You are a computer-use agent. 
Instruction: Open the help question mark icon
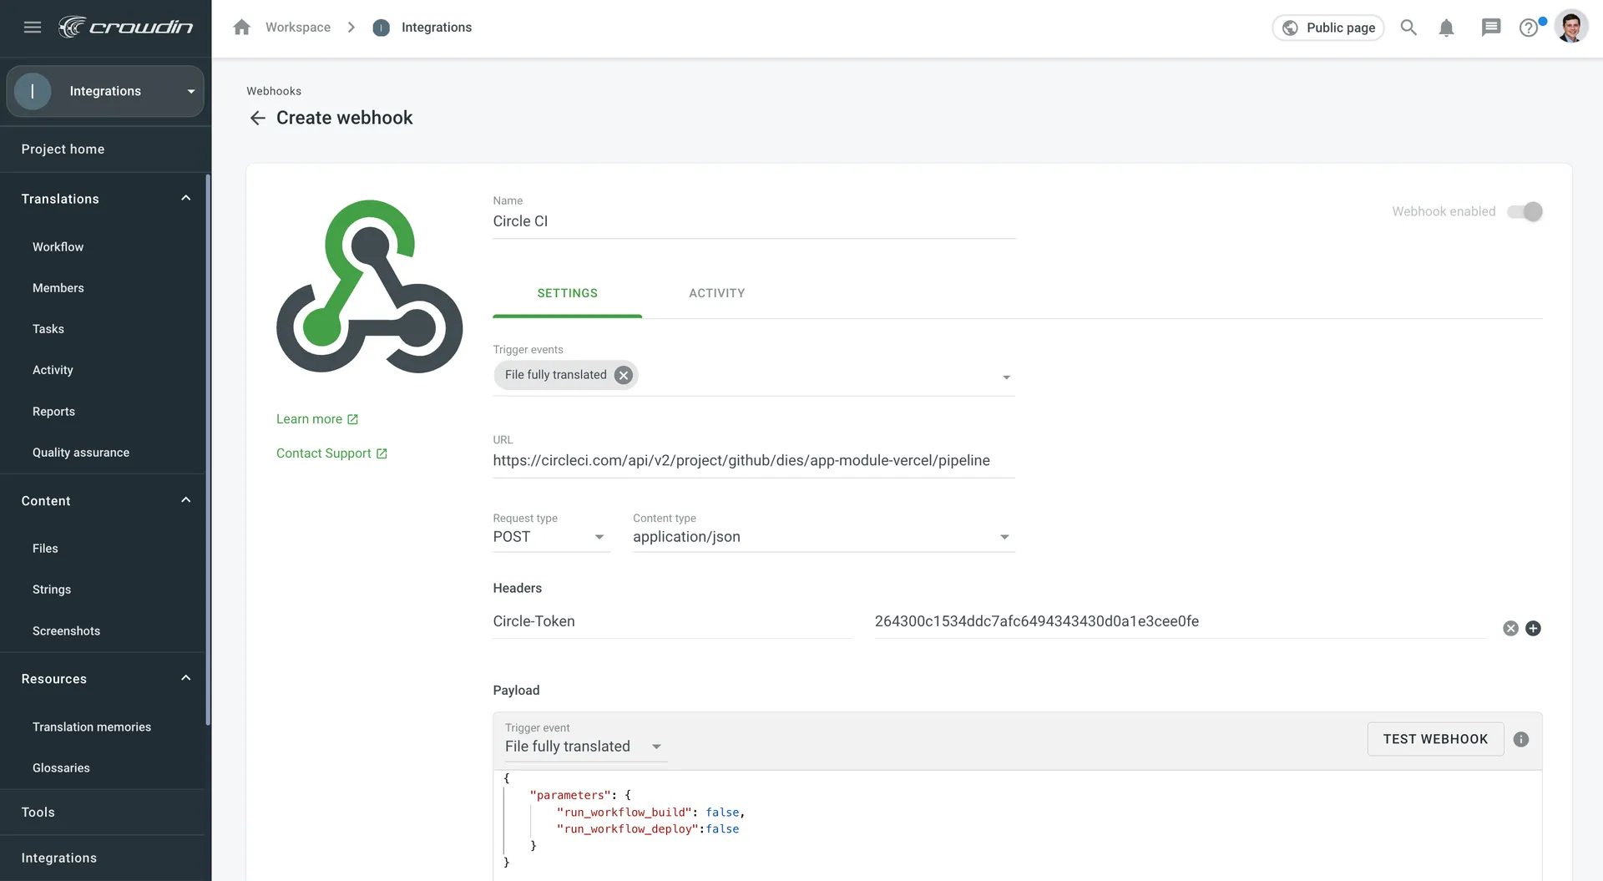(1529, 28)
